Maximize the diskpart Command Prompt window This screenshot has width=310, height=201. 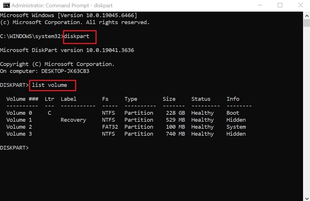point(280,5)
